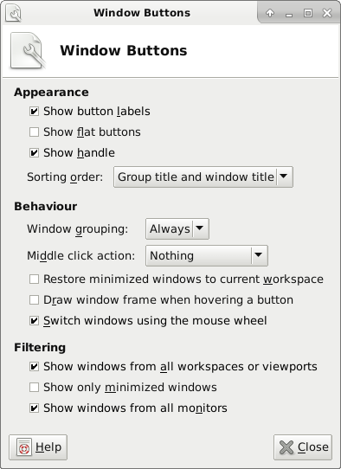Click the lifebuoy Help icon
Image resolution: width=341 pixels, height=469 pixels.
(24, 447)
